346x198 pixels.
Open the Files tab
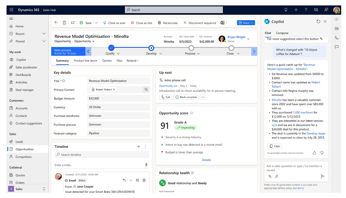[119, 60]
